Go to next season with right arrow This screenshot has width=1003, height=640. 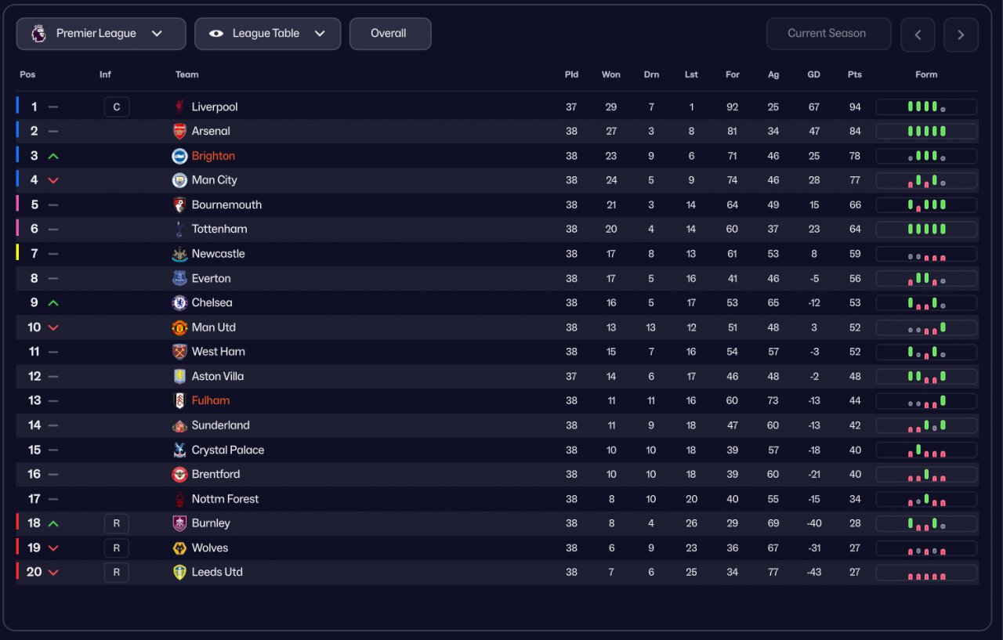[961, 34]
